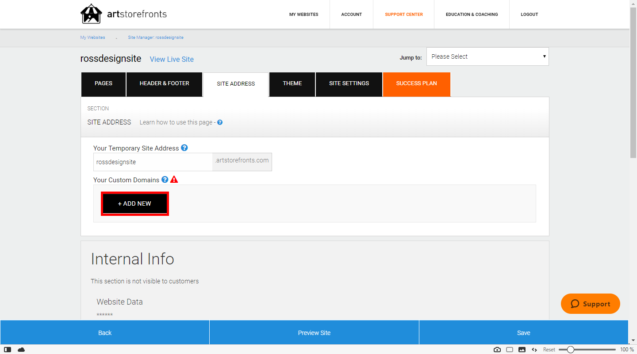This screenshot has height=354, width=637.
Task: Open the Site Settings tab
Action: pos(349,83)
